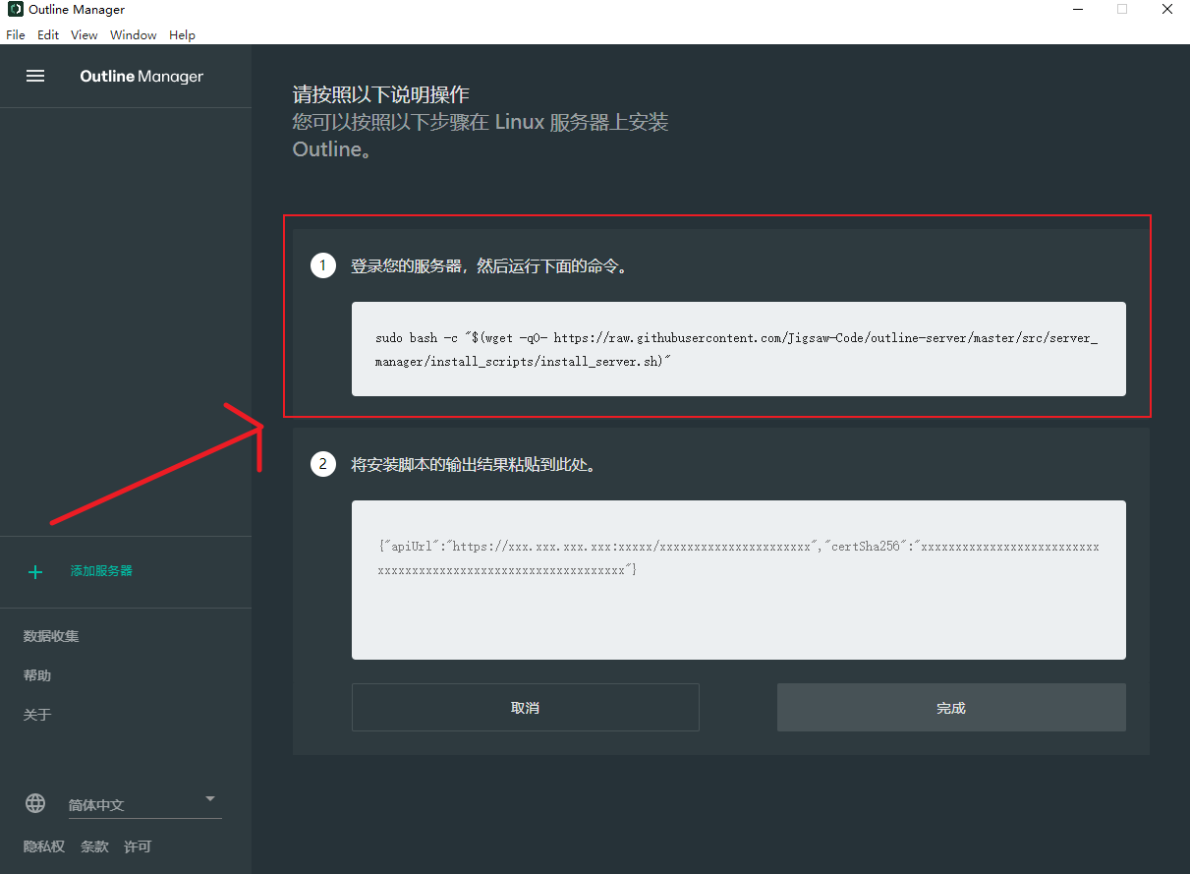Open 关于 in the sidebar
1190x874 pixels.
point(37,715)
